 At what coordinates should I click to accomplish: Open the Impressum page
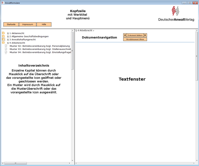pos(28,24)
